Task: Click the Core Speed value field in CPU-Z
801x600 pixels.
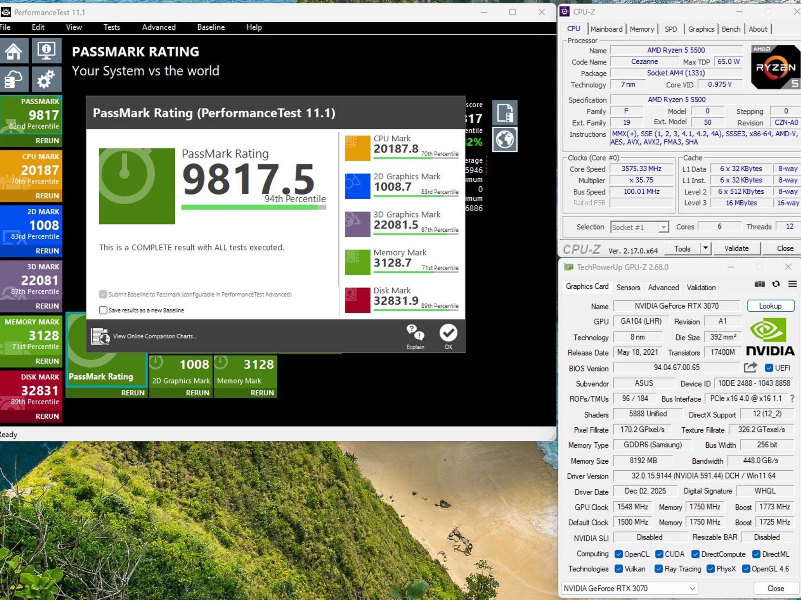Action: [641, 169]
